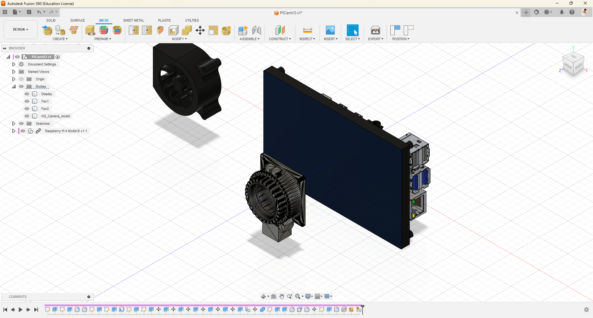The image size is (593, 318).
Task: Expand the Origin folder node
Action: [14, 79]
